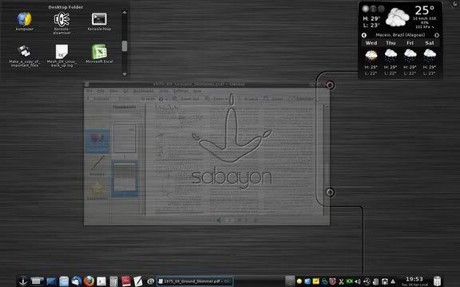
Task: Click Zoom Out in Okular toolbar
Action: pos(186,99)
